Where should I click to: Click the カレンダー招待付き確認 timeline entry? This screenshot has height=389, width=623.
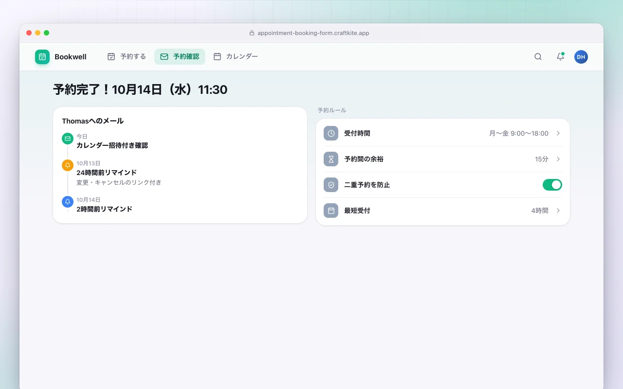pyautogui.click(x=112, y=145)
